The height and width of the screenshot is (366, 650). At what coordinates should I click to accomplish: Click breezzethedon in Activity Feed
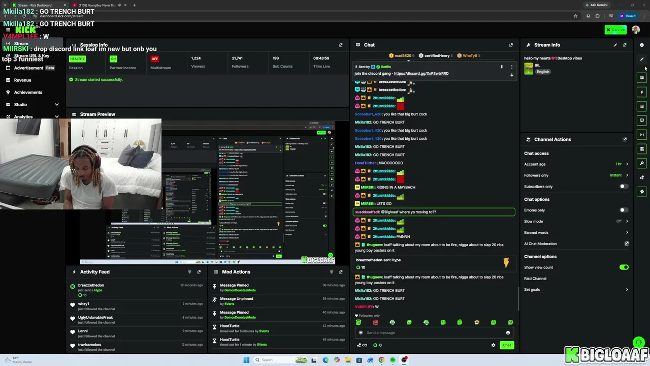91,285
